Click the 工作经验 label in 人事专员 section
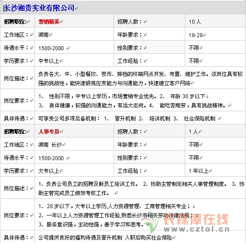Screen dimensions: 246x243 click(130, 171)
